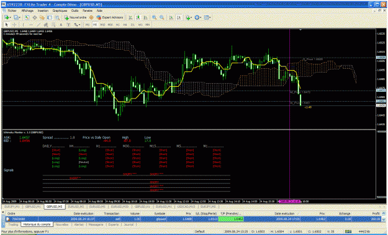Open the Data Window icon
The width and height of the screenshot is (388, 235).
35,17
